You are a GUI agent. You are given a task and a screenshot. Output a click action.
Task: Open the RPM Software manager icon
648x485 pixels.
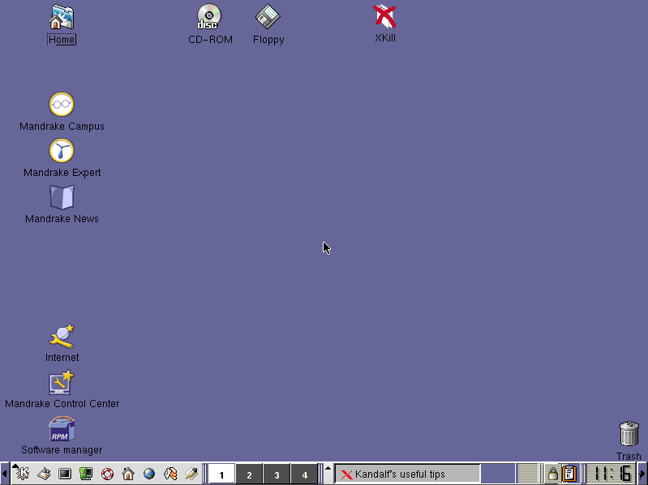pyautogui.click(x=62, y=429)
